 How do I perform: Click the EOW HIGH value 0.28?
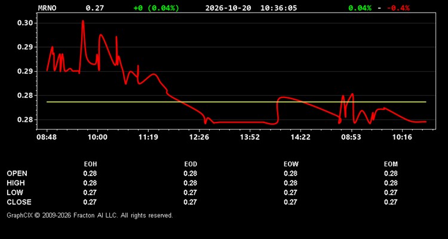pos(290,183)
